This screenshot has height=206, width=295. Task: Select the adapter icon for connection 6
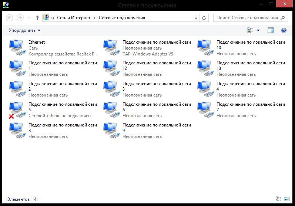[x=111, y=110]
